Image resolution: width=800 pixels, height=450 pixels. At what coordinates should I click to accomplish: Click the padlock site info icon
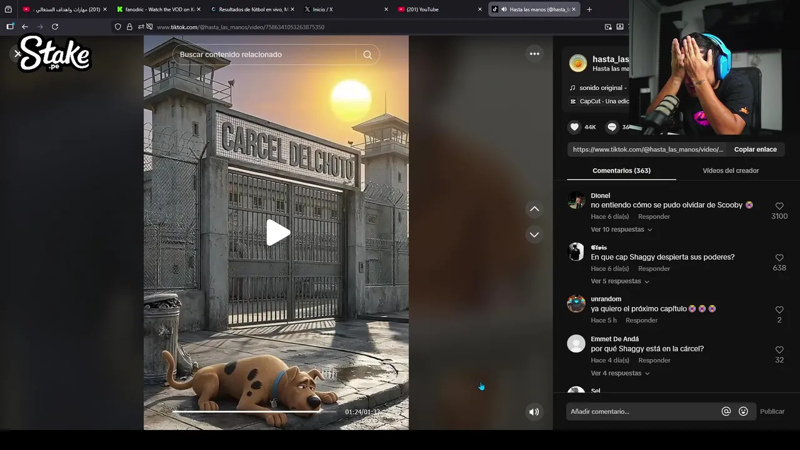pos(129,27)
